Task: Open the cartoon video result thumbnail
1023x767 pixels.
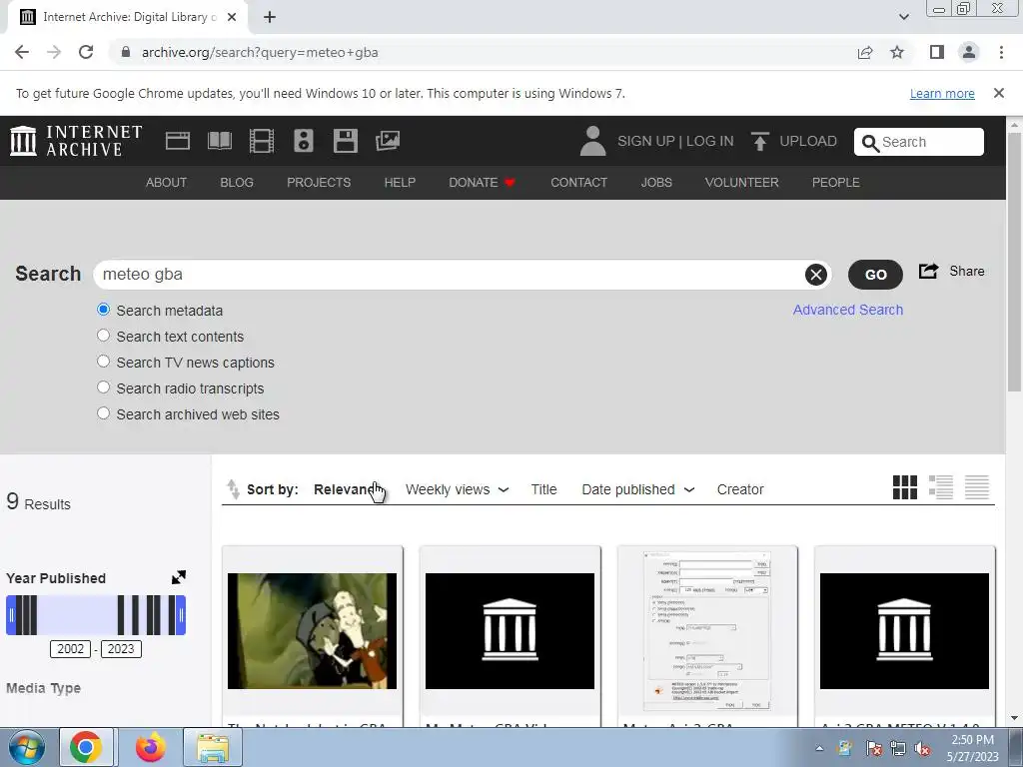Action: point(312,631)
